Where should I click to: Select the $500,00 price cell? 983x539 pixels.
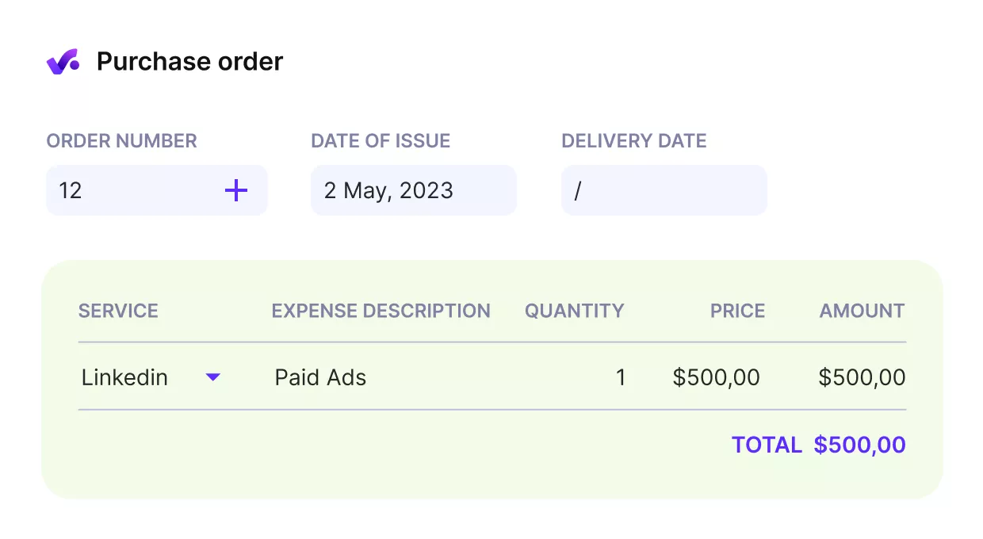click(x=717, y=377)
